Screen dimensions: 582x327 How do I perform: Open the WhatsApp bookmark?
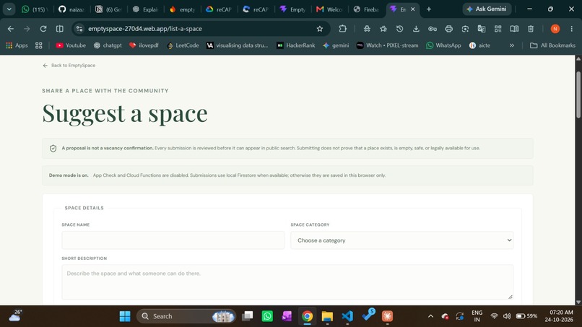tap(443, 45)
